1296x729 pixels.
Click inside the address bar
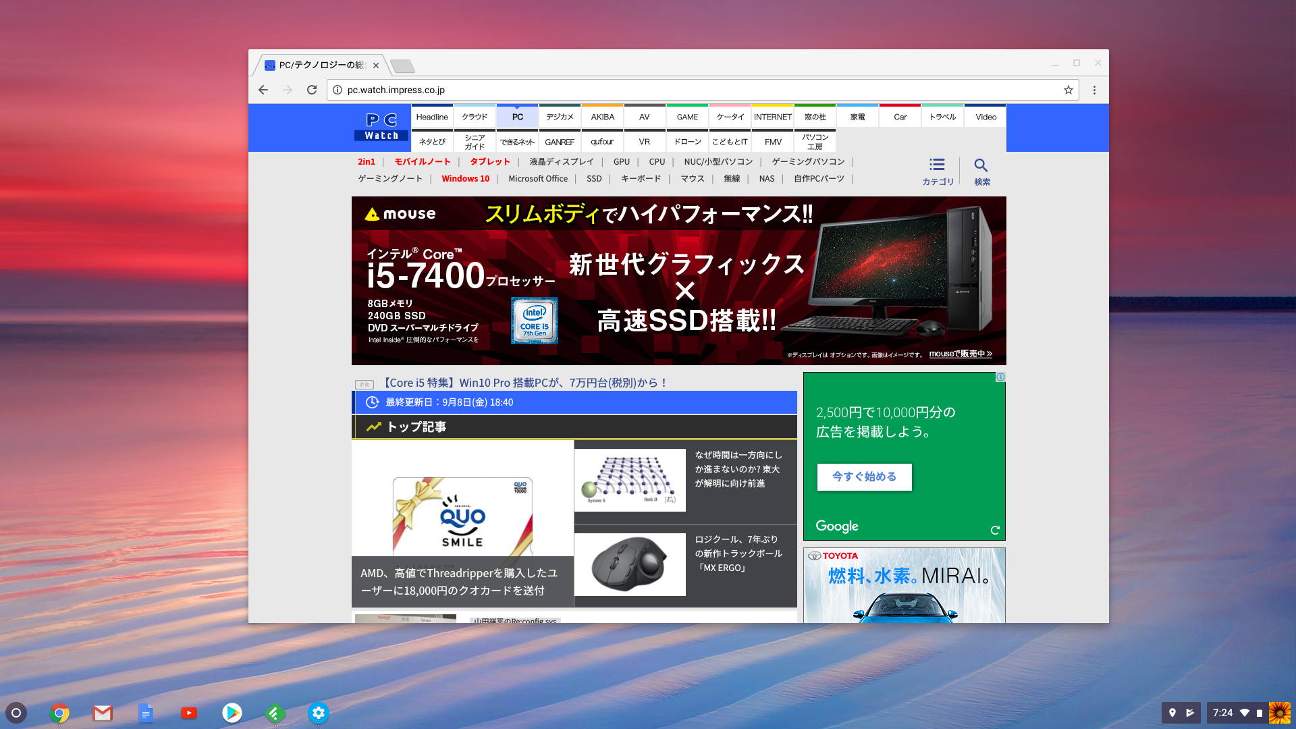607,89
